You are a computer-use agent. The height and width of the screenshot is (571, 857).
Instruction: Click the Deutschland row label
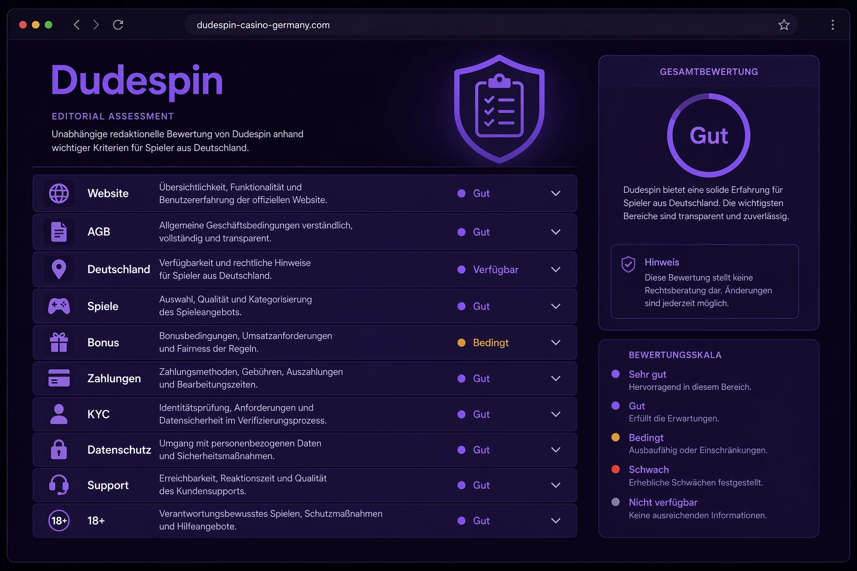(119, 269)
